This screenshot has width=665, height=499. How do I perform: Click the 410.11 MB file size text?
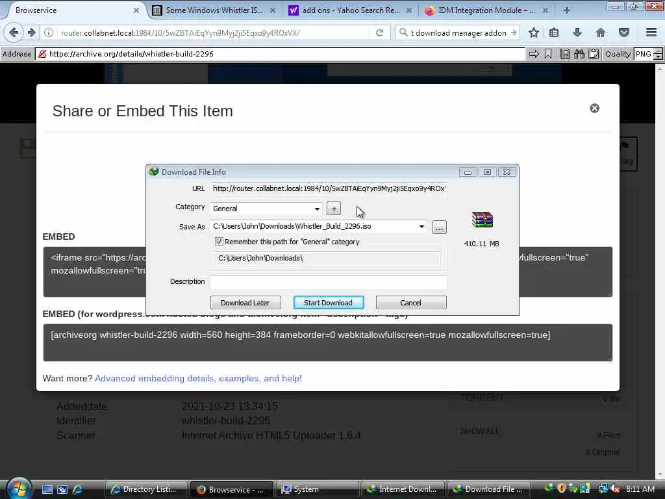[x=481, y=244]
